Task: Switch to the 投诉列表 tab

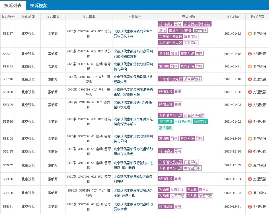Action: (13, 5)
